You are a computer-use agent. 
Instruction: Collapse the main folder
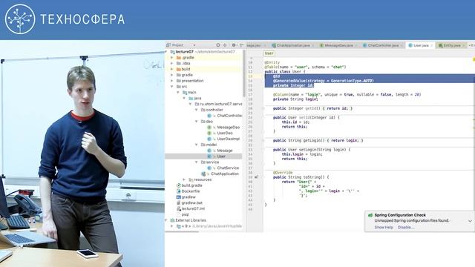point(178,92)
